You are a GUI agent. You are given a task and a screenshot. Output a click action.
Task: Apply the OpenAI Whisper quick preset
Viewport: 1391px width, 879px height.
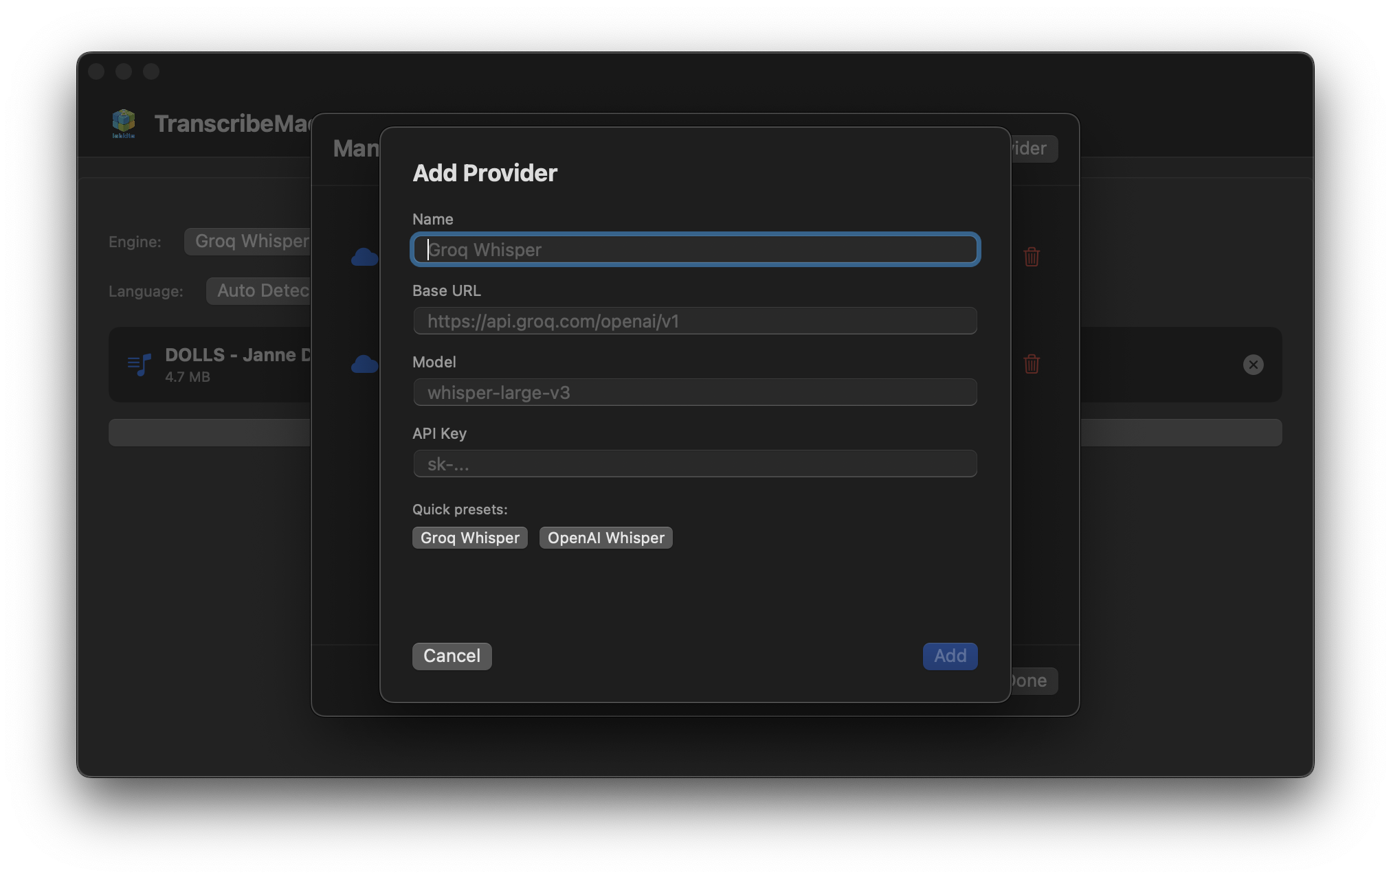coord(606,538)
